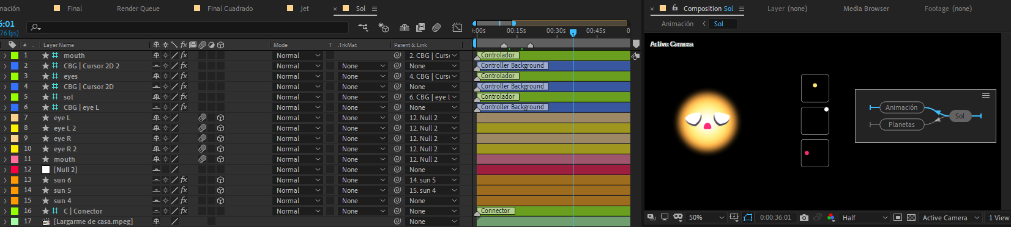Image resolution: width=1011 pixels, height=227 pixels.
Task: Open TrkMat dropdown for CBG | eye L
Action: click(x=364, y=107)
